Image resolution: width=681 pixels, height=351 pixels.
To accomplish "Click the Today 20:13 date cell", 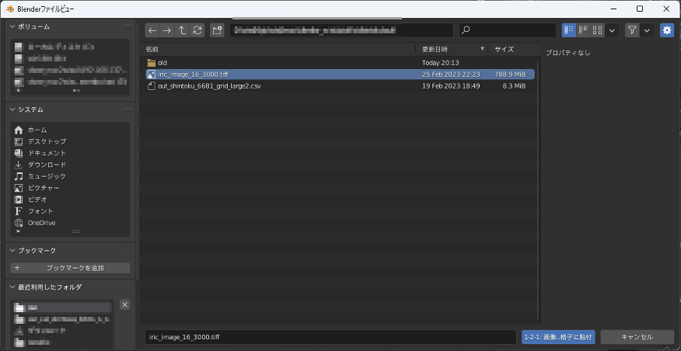I will pyautogui.click(x=440, y=63).
